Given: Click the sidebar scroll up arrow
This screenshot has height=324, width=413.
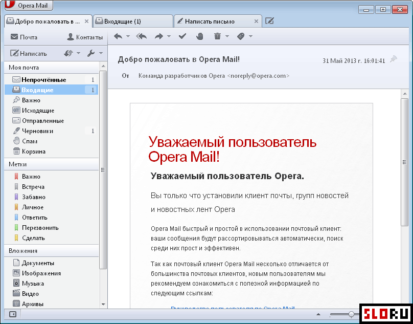Looking at the screenshot, I should (103, 66).
